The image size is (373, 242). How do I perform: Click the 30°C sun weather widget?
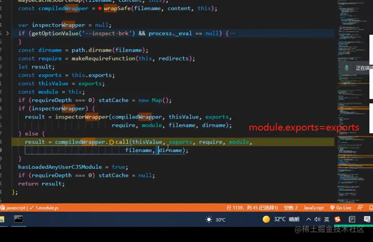[216, 219]
